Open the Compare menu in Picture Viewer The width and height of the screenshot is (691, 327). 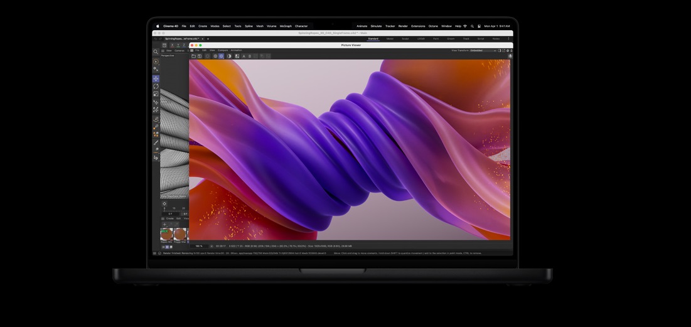coord(223,50)
